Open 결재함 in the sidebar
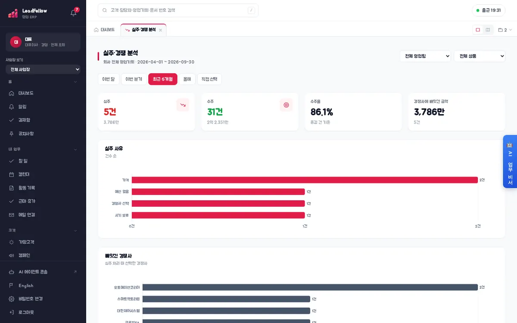Viewport: 517px width, 323px height. coord(43,120)
